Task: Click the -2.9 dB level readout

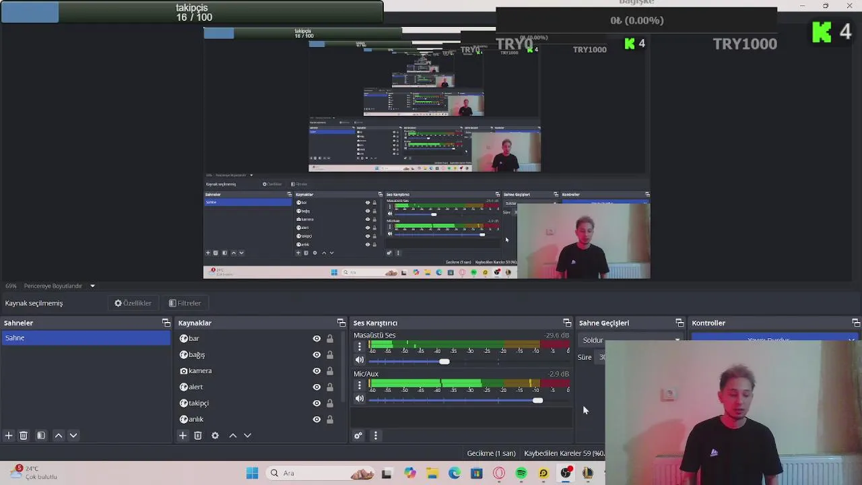Action: pyautogui.click(x=558, y=374)
